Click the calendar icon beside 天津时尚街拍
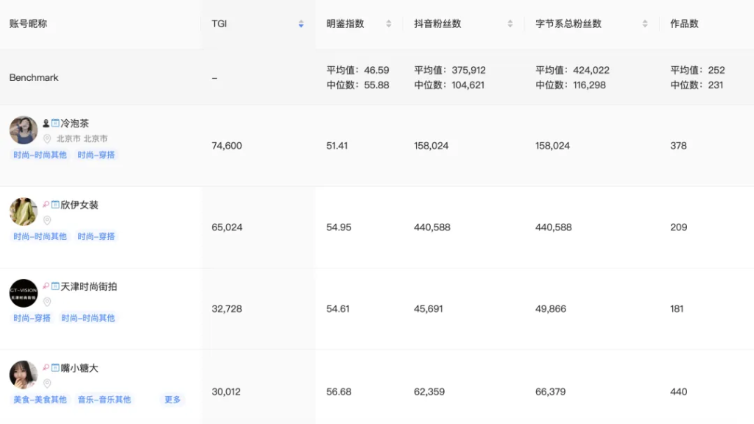The width and height of the screenshot is (754, 424). (x=55, y=286)
